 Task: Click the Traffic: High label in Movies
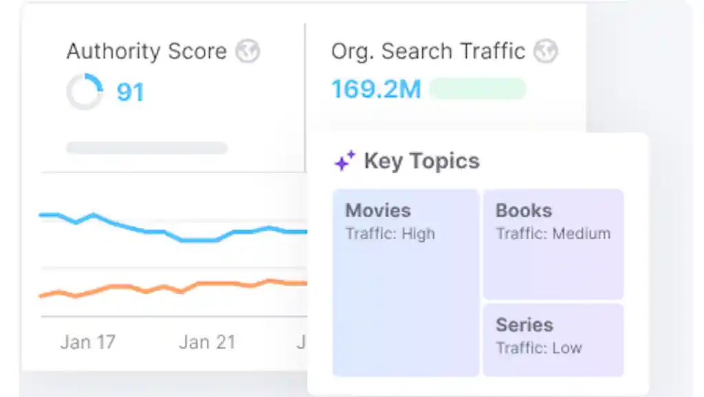click(390, 234)
